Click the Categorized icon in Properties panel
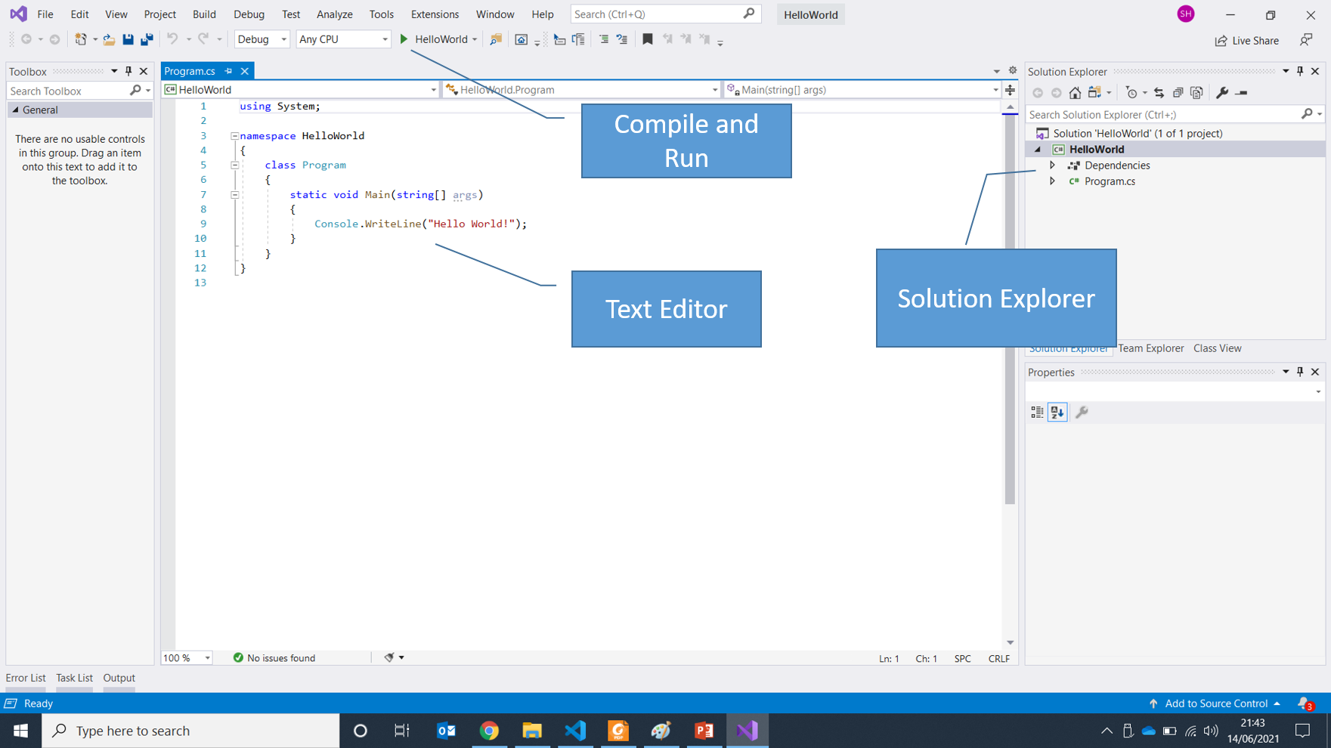 click(x=1037, y=413)
